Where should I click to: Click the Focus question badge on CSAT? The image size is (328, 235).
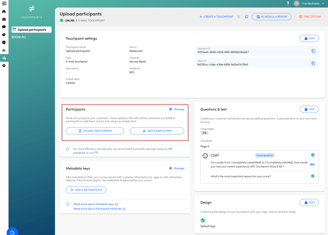(x=265, y=155)
